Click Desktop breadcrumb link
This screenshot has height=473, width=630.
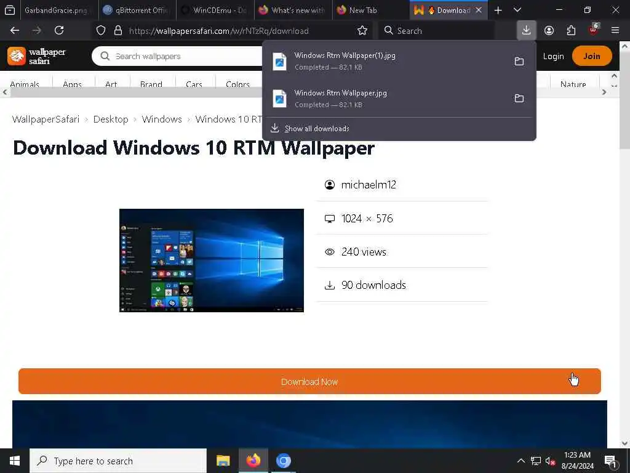click(111, 119)
